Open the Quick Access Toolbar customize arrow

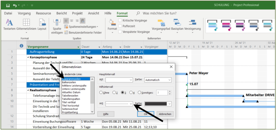(x=32, y=5)
